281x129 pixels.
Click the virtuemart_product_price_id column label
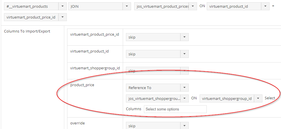pos(95,35)
